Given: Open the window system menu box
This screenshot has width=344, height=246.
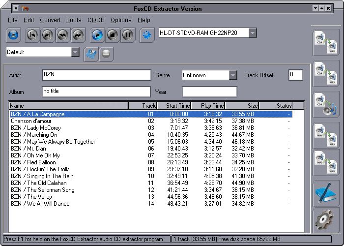Looking at the screenshot, I should click(x=15, y=8).
